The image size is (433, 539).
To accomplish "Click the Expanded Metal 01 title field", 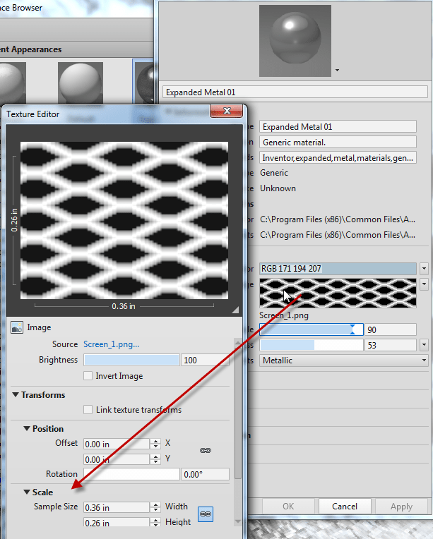I will 295,92.
